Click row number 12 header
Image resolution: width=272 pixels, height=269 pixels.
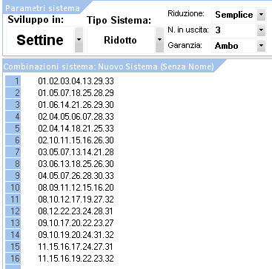pos(13,211)
